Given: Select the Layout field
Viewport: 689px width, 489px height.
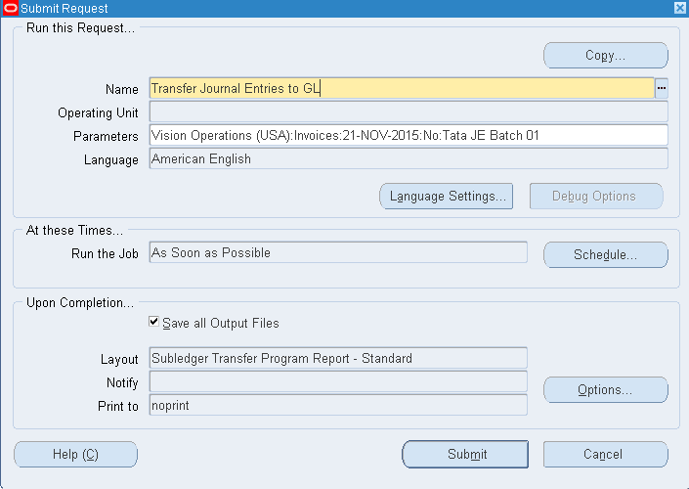Looking at the screenshot, I should [337, 359].
